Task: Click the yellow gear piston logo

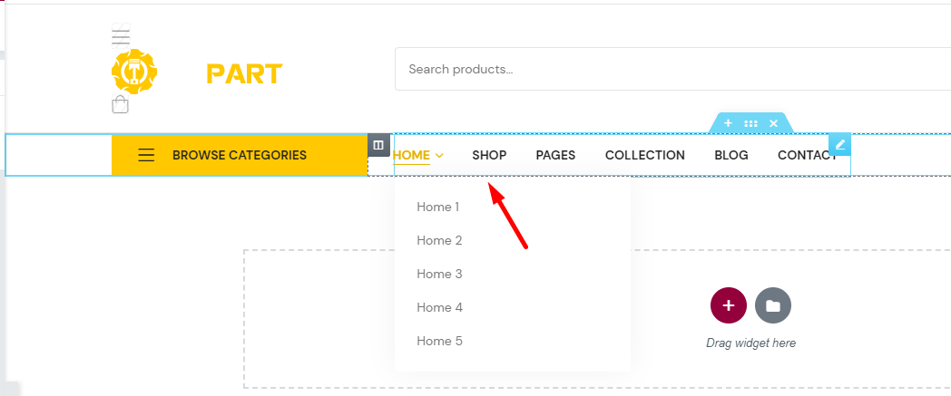Action: [134, 72]
